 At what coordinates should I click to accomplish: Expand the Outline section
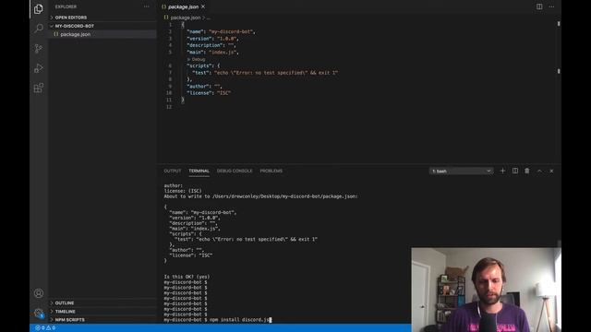pyautogui.click(x=65, y=303)
